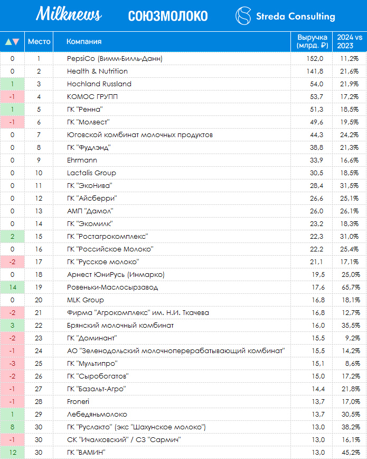Click growth value 8,6%

(353, 364)
